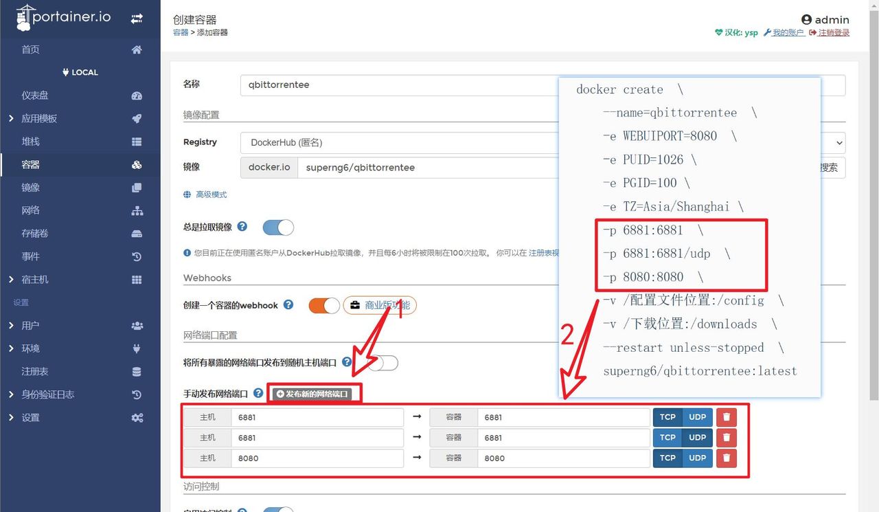879x512 pixels.
Task: Click the history icon beside 身份验证日志
Action: coord(137,394)
